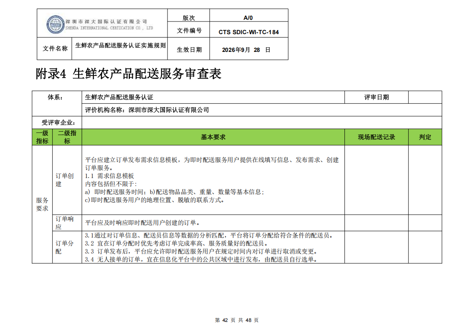Select the line '1.1 需求信息模板'
The image size is (474, 335).
click(109, 176)
